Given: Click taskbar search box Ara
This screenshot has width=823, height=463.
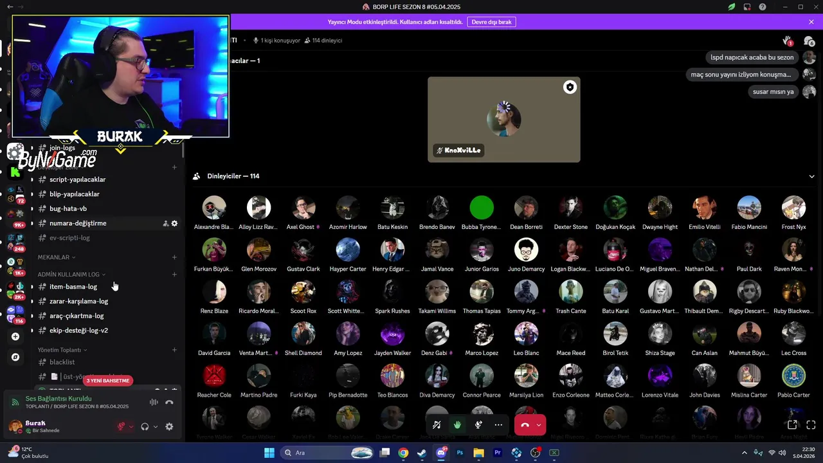Looking at the screenshot, I should point(328,453).
